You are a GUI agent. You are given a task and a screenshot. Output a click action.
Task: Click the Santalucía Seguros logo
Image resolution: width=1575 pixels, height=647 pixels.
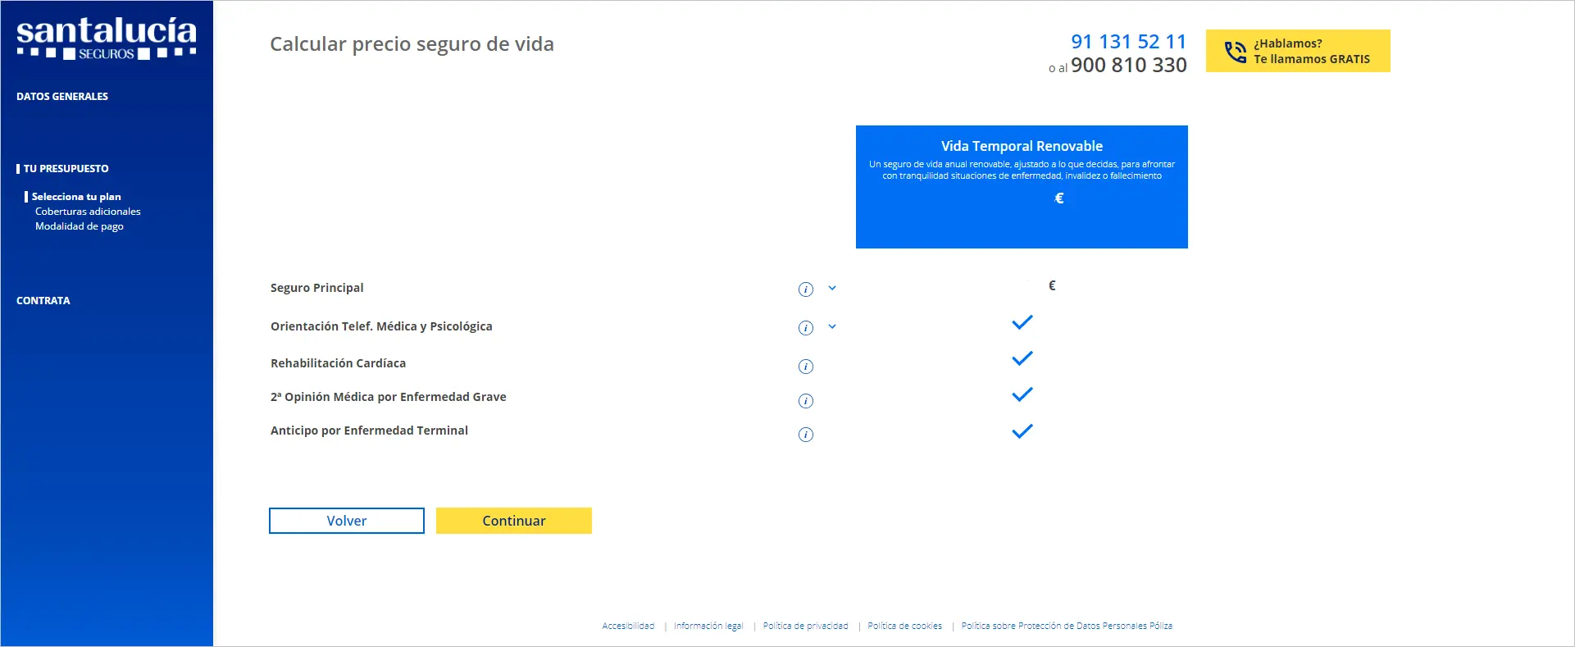point(107,39)
